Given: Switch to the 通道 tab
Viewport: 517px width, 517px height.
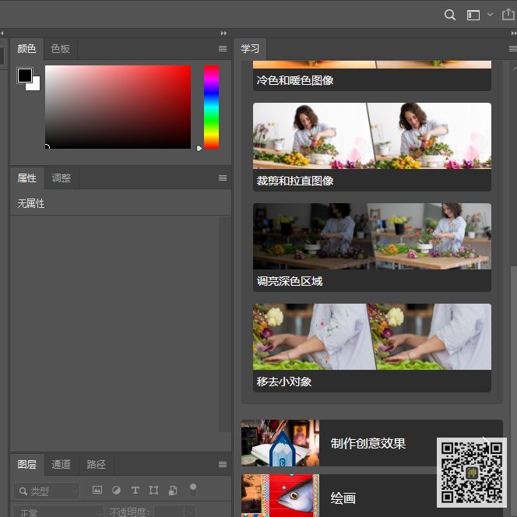Looking at the screenshot, I should tap(61, 464).
